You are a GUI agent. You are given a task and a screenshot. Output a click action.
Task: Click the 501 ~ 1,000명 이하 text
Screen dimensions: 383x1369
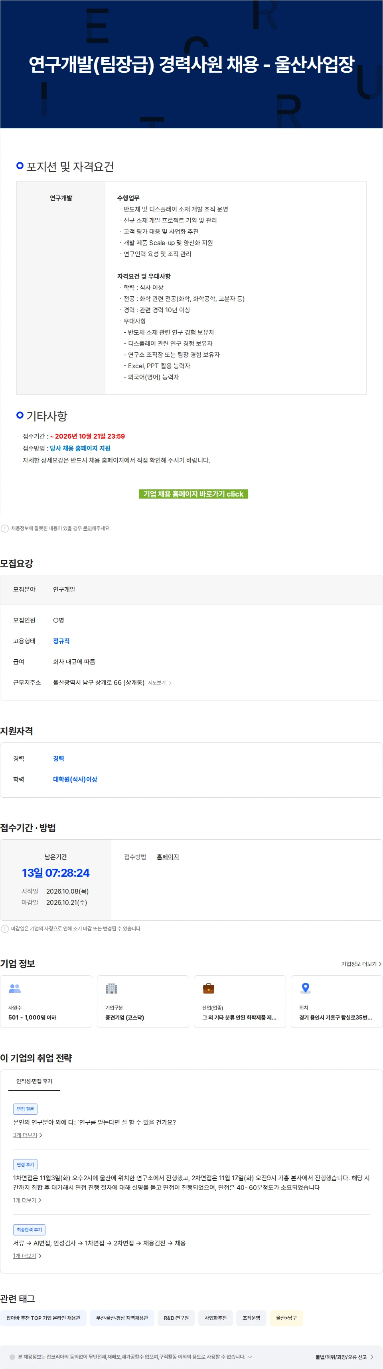click(x=32, y=1017)
